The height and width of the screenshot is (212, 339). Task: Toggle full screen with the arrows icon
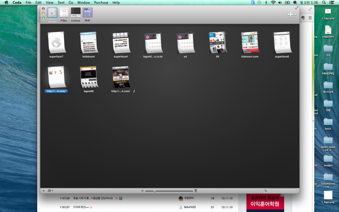coord(297,8)
